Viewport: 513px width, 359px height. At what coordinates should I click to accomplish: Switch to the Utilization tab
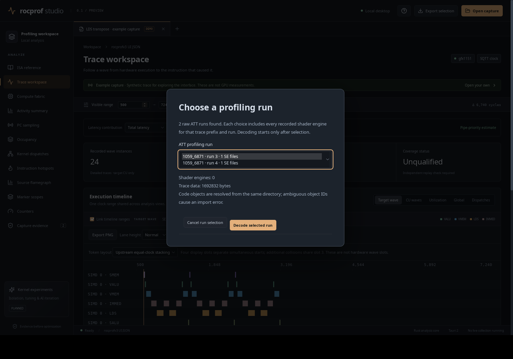point(438,200)
